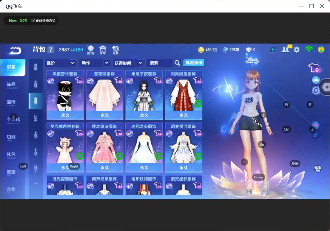Click the Ctrl key overlay button
Screen dimensions: 330x231
point(287,129)
